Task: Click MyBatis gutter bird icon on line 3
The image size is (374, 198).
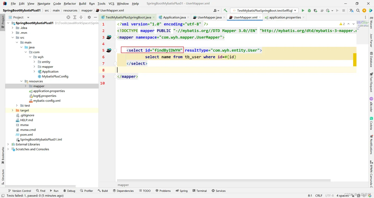Action: tap(109, 37)
